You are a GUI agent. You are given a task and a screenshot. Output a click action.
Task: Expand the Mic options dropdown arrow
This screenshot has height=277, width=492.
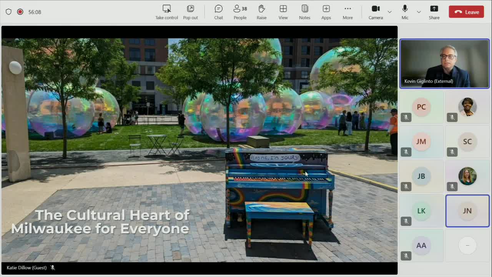point(419,12)
